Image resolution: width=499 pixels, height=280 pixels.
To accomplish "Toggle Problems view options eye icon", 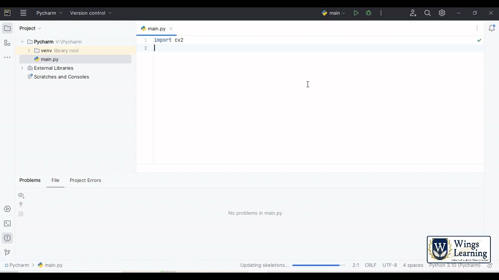I will click(21, 195).
